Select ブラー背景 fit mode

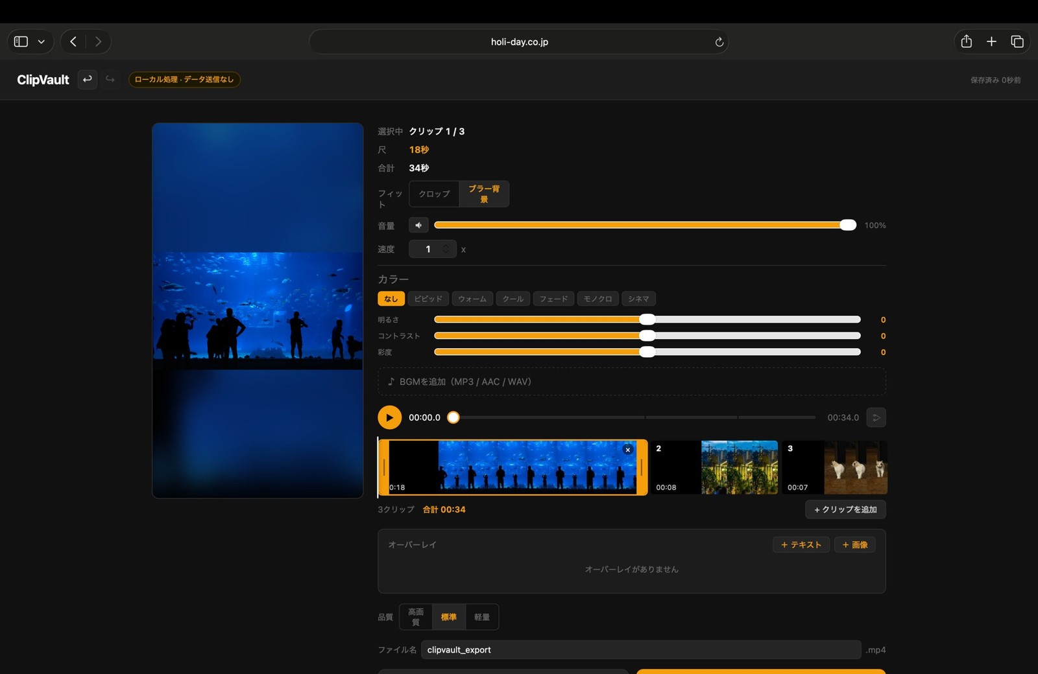click(484, 194)
